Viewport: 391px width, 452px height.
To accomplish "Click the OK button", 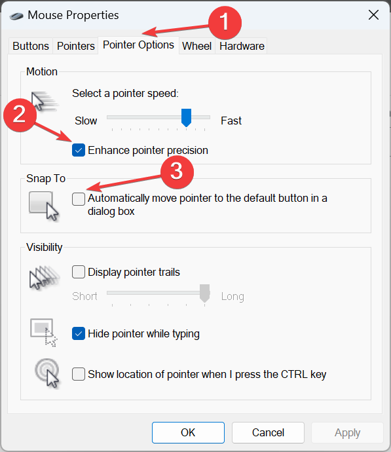I will click(188, 432).
